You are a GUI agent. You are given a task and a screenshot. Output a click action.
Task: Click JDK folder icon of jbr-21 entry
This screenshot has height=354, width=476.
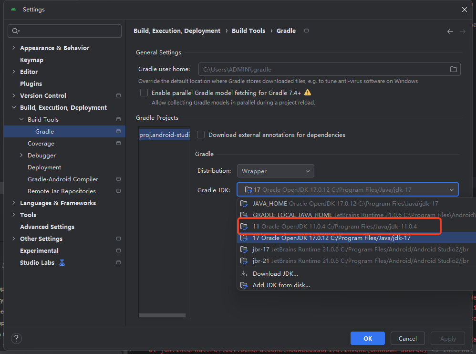tap(244, 261)
